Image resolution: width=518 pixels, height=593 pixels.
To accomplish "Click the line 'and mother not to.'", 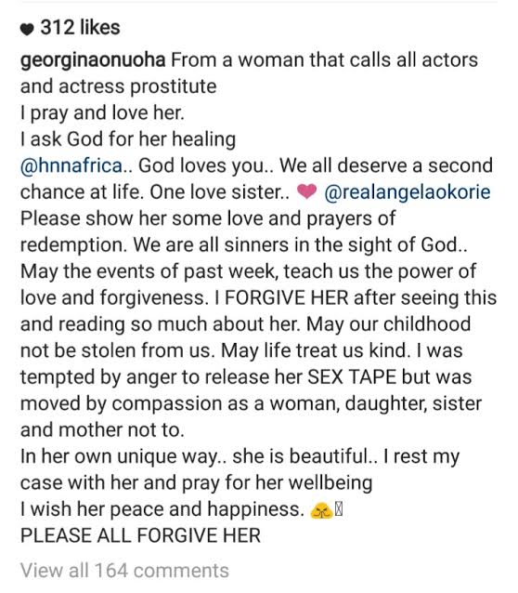I will 102,430.
